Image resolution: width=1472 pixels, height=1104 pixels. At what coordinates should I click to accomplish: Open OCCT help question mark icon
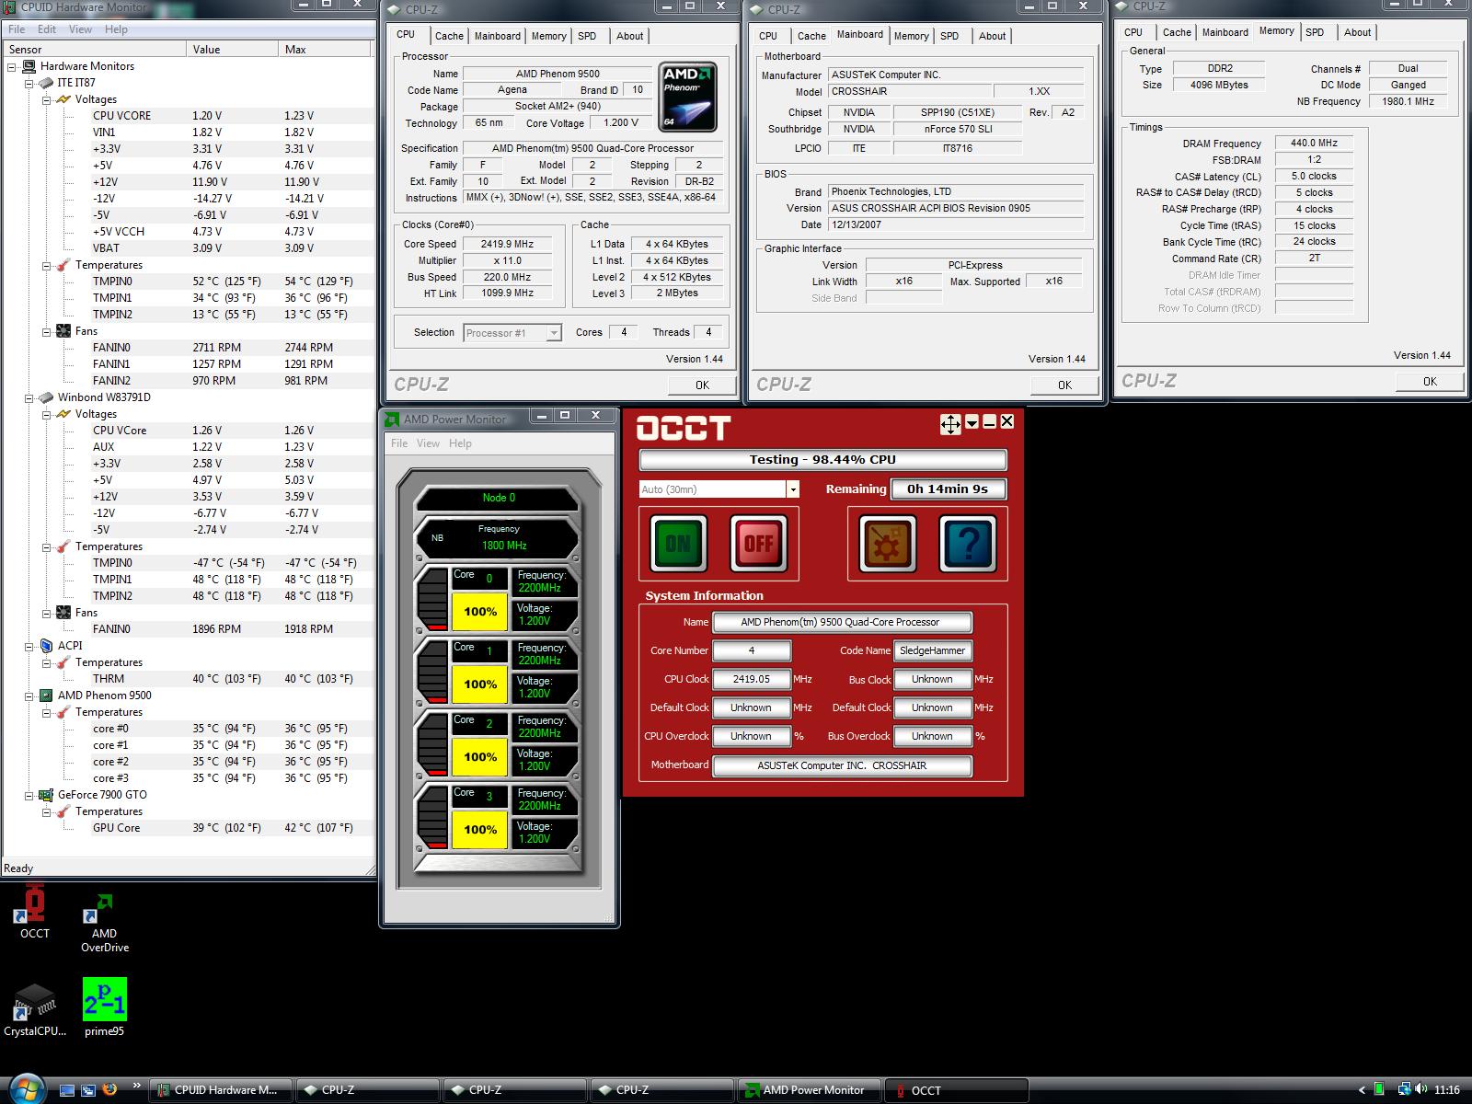coord(968,544)
